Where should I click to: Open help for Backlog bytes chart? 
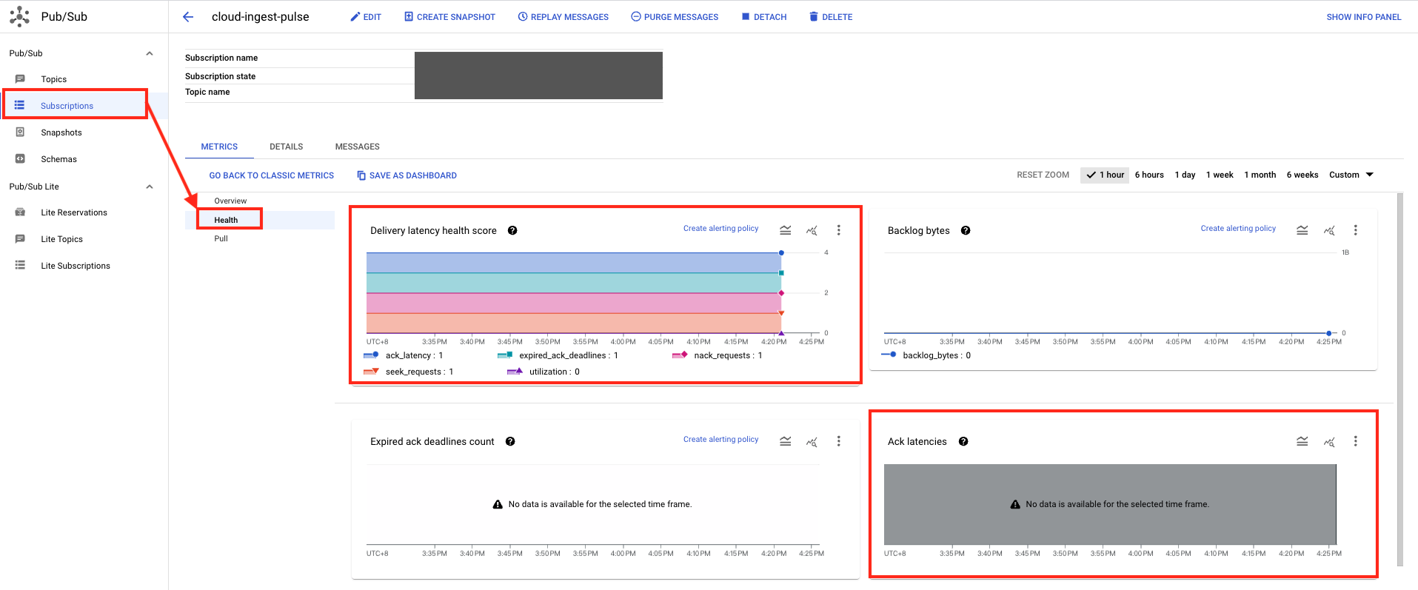tap(966, 230)
